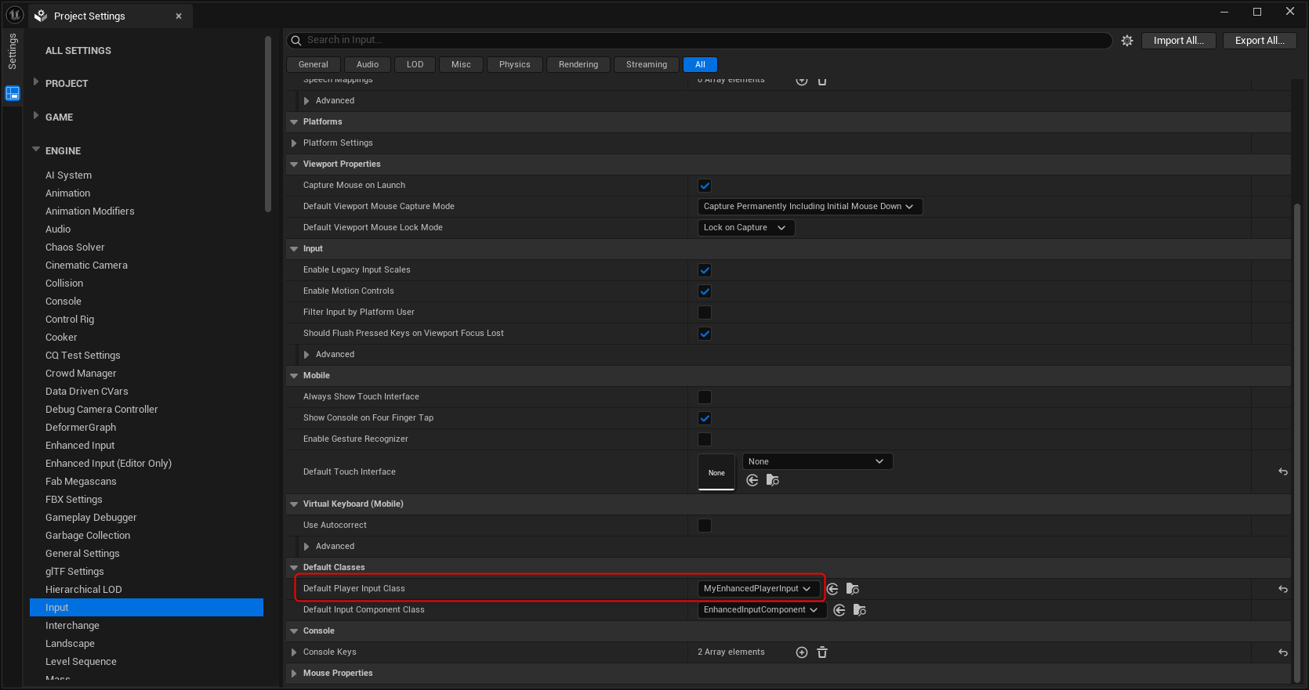The height and width of the screenshot is (690, 1309).
Task: Select the LOD filter tab
Action: pos(415,65)
